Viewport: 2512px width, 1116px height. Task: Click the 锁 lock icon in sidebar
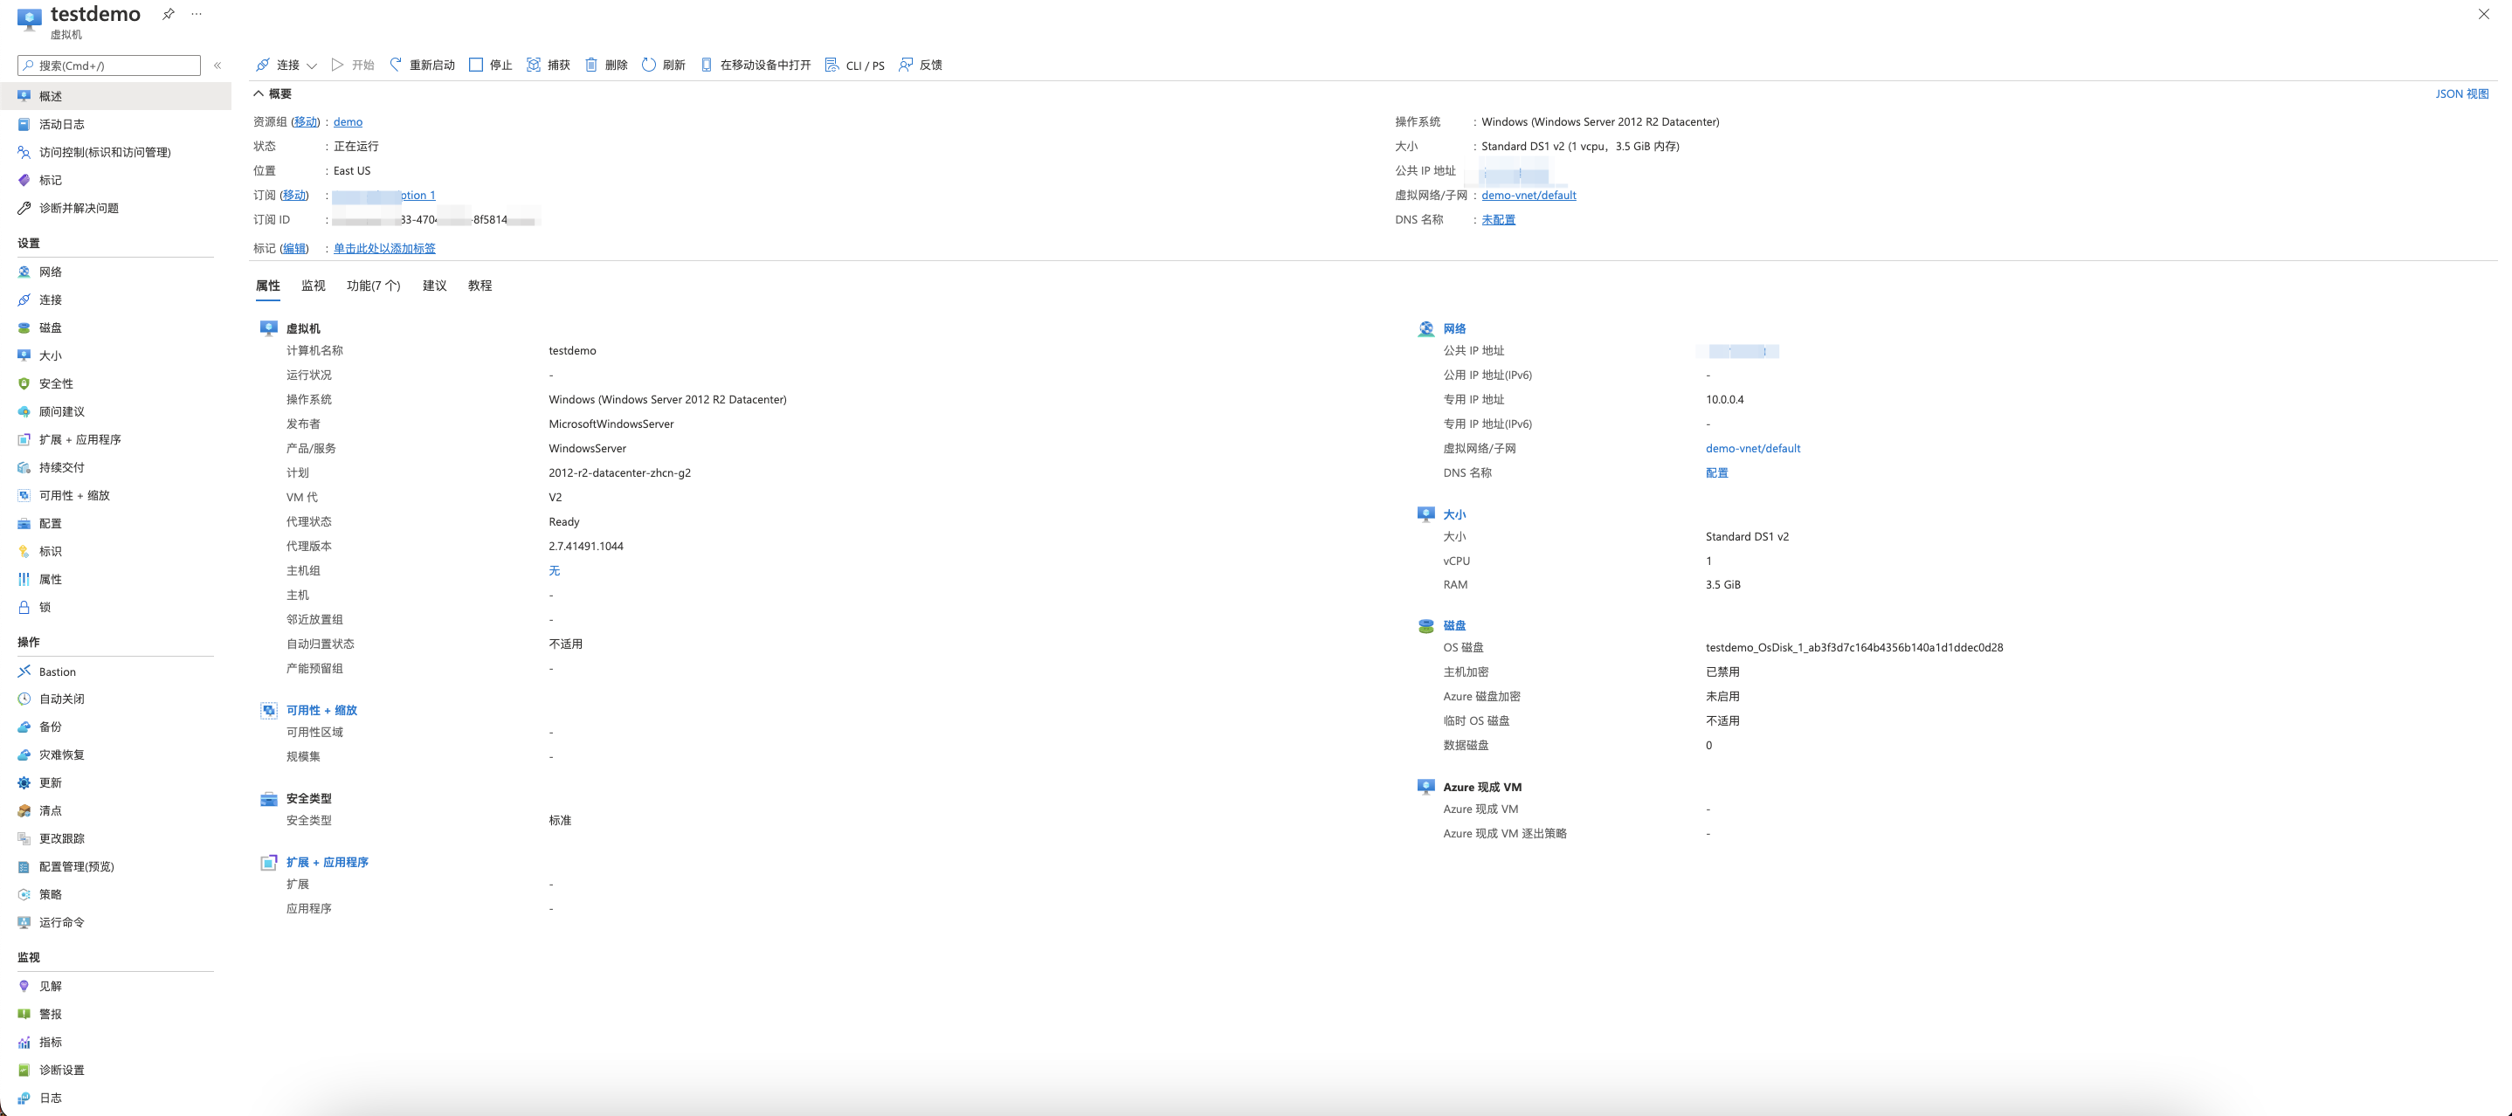point(24,607)
